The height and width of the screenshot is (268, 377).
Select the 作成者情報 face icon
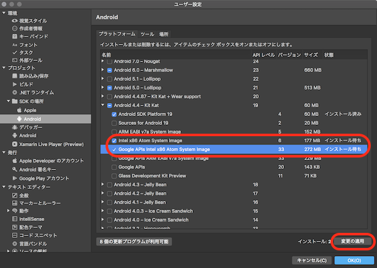[x=14, y=28]
